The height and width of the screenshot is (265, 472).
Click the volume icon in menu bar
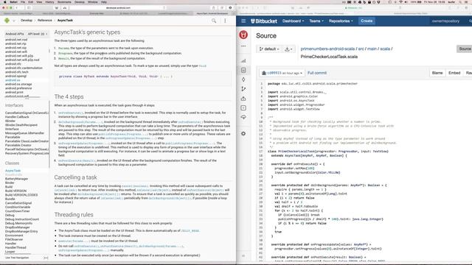pos(406,1)
